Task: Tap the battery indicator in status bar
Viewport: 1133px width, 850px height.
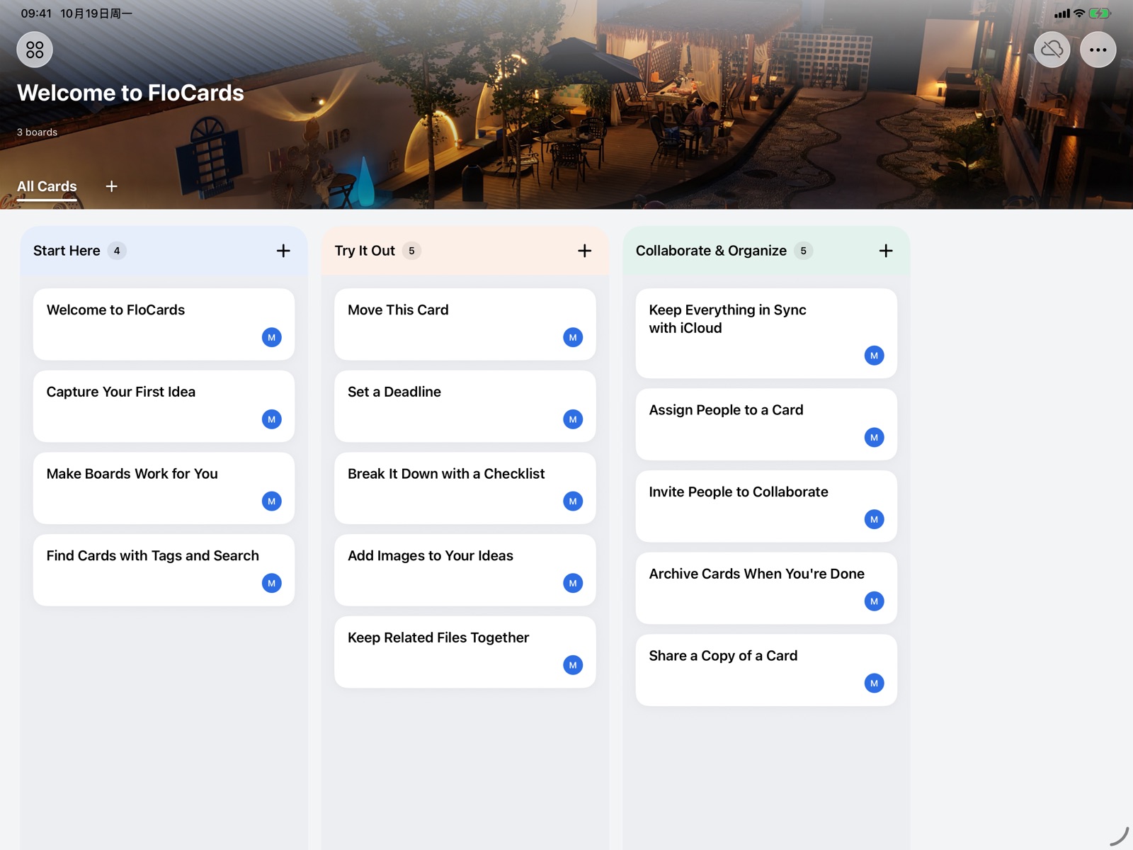Action: pyautogui.click(x=1100, y=13)
